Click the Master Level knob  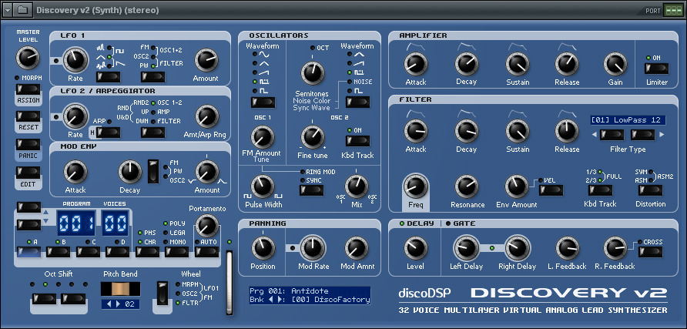pyautogui.click(x=28, y=57)
